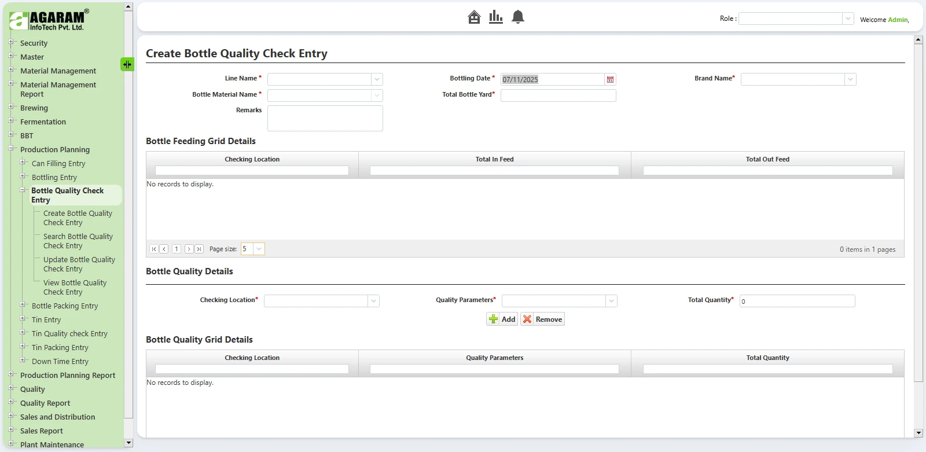The height and width of the screenshot is (452, 926).
Task: Click the red X Remove button
Action: point(542,319)
